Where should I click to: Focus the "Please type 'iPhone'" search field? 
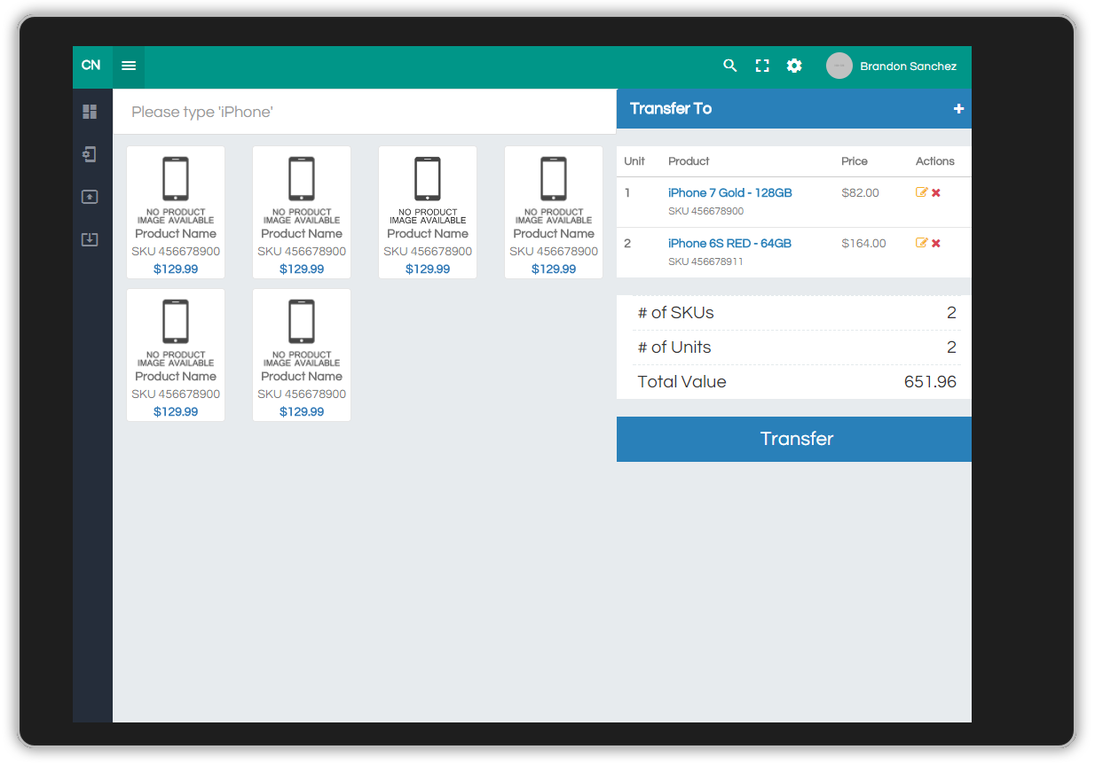[x=364, y=112]
